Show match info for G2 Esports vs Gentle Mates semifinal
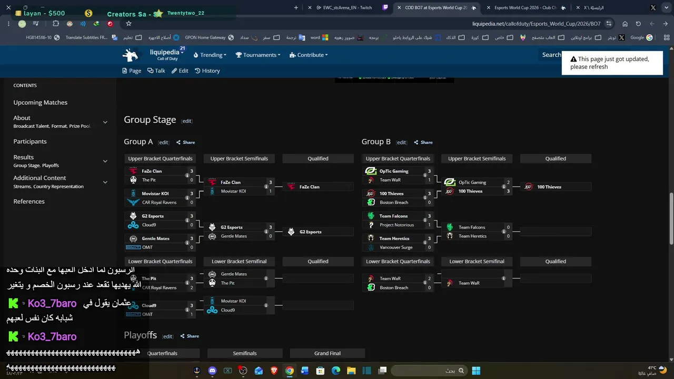 [x=266, y=232]
